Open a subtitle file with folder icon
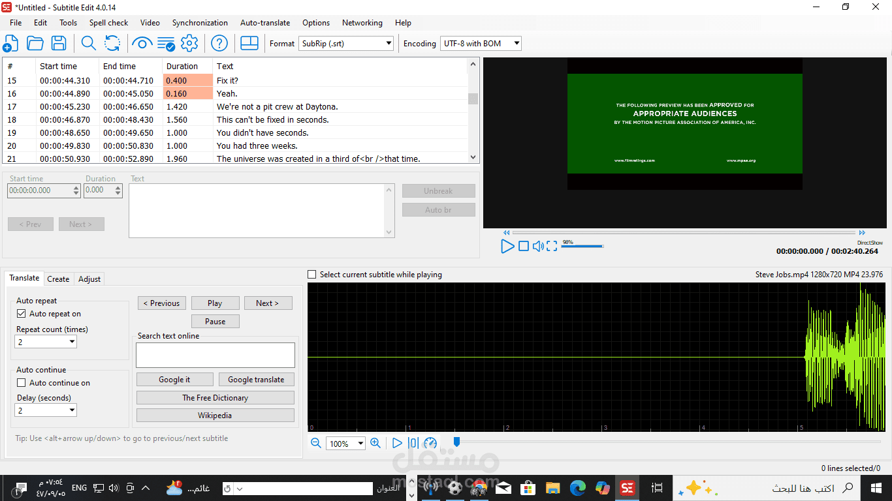This screenshot has height=501, width=892. [x=35, y=44]
